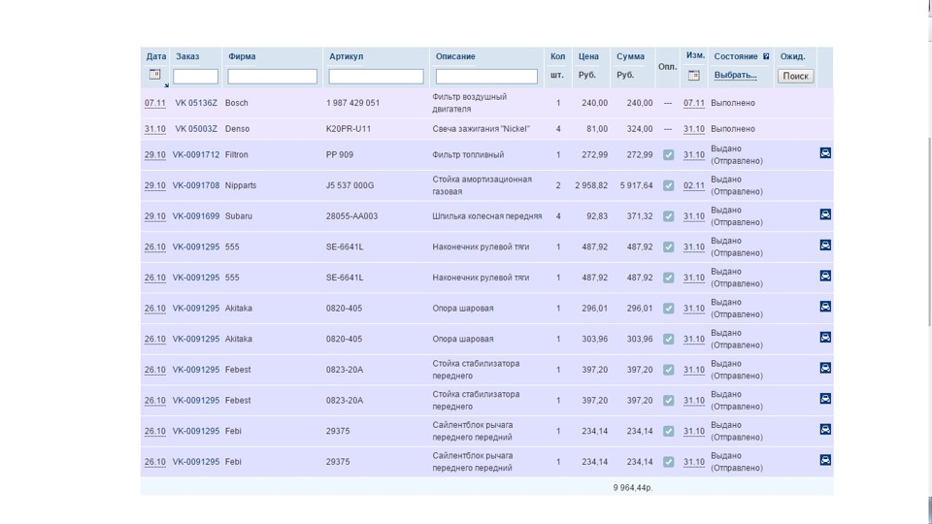Open date 29.10 in Subaru row
Viewport: 932px width, 524px height.
155,216
